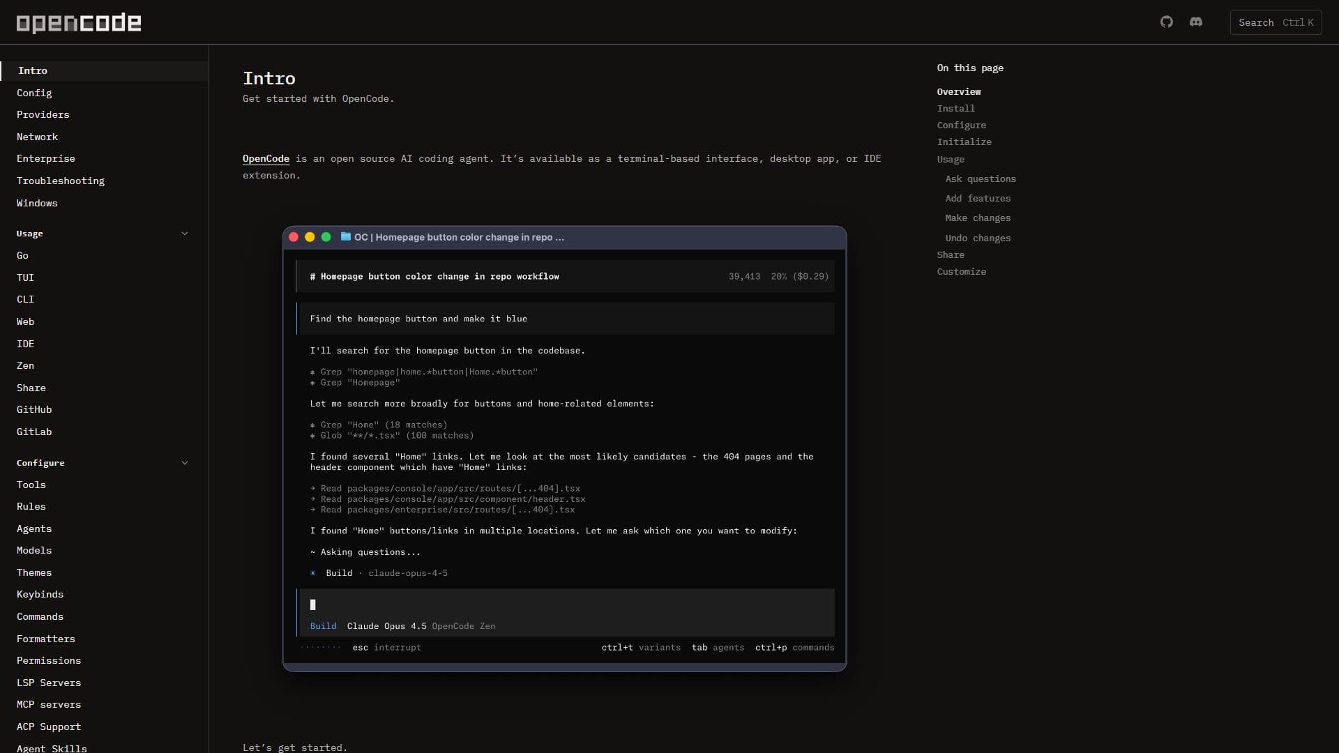Open the GitHub icon link in header

click(1167, 22)
